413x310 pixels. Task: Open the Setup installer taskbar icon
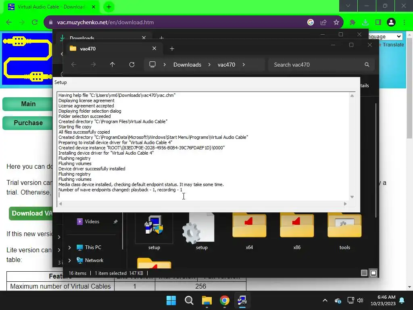click(242, 300)
